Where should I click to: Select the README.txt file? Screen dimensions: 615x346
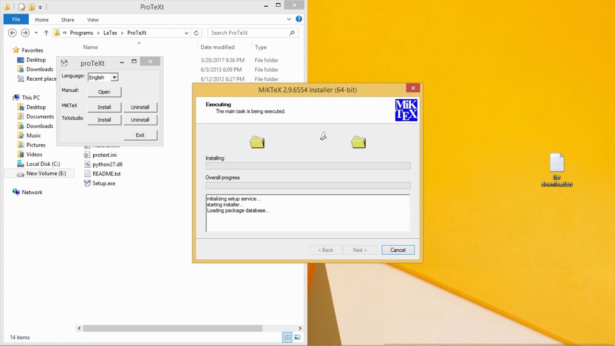[x=102, y=174]
